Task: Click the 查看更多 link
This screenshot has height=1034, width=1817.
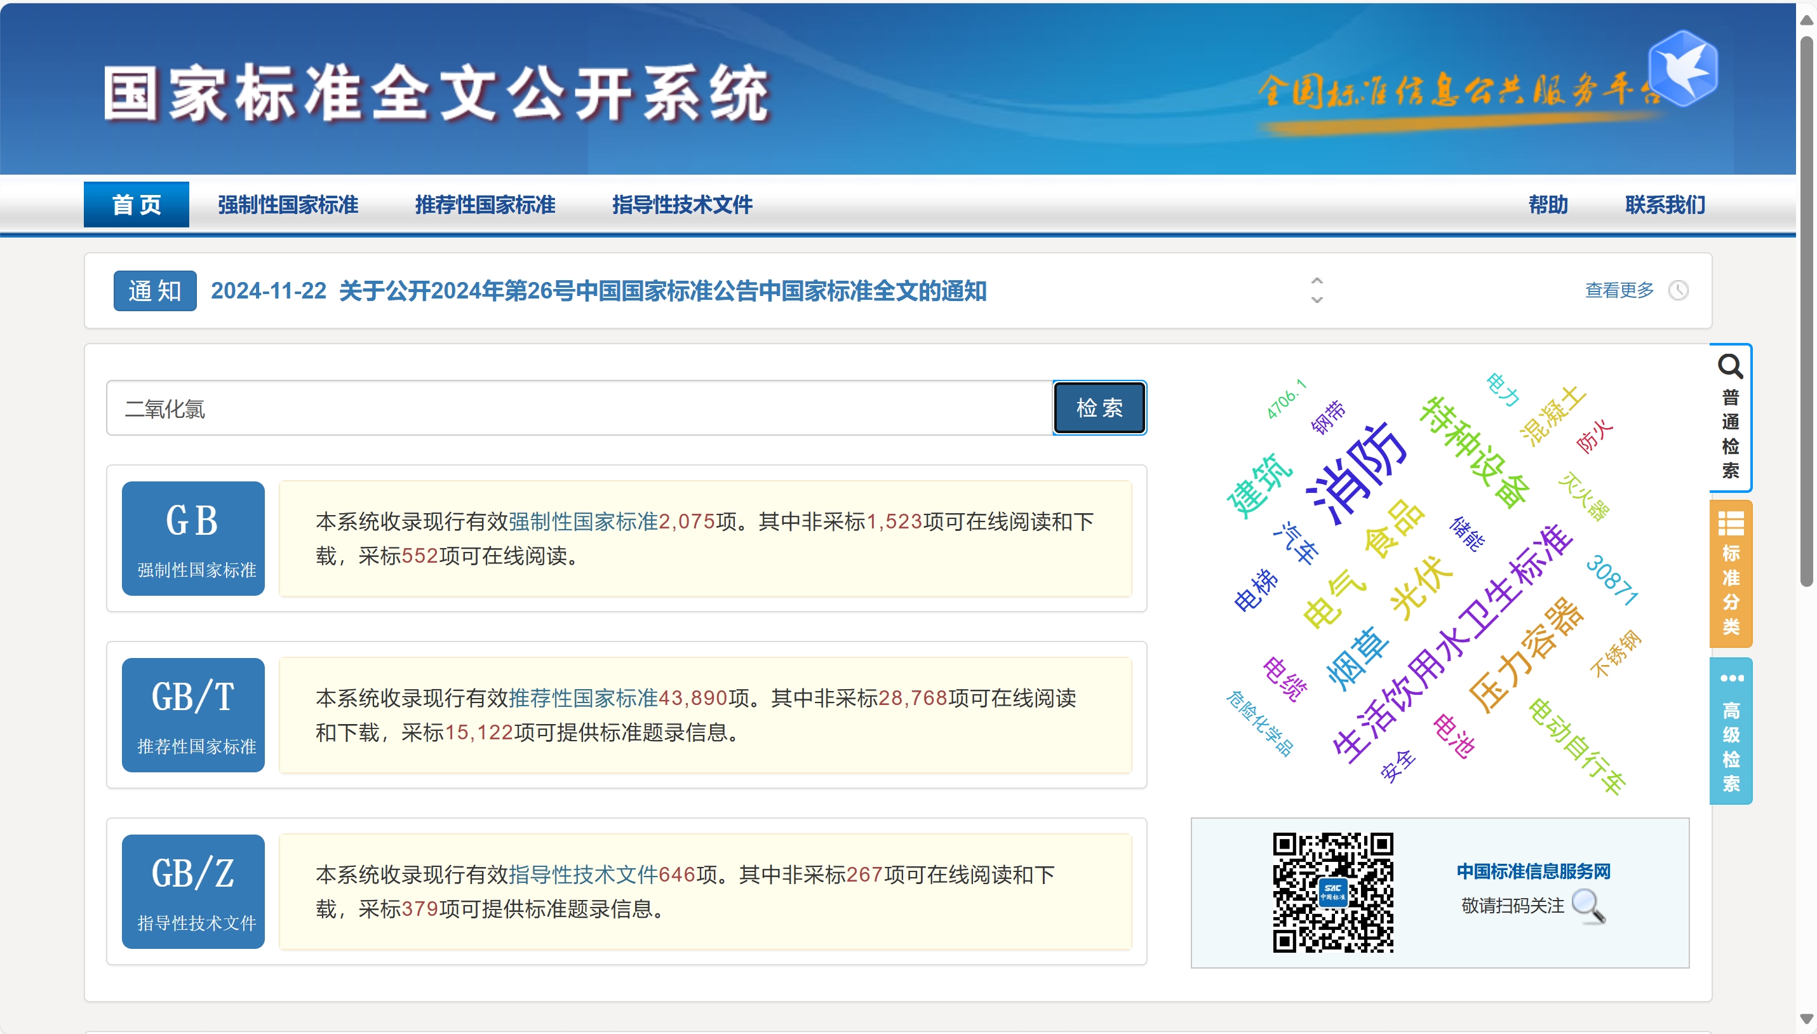Action: pyautogui.click(x=1619, y=290)
